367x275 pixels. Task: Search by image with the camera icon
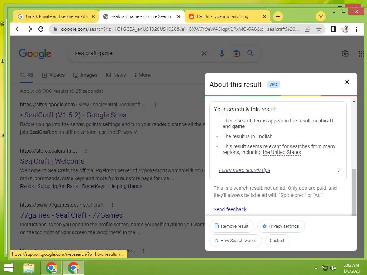(236, 54)
